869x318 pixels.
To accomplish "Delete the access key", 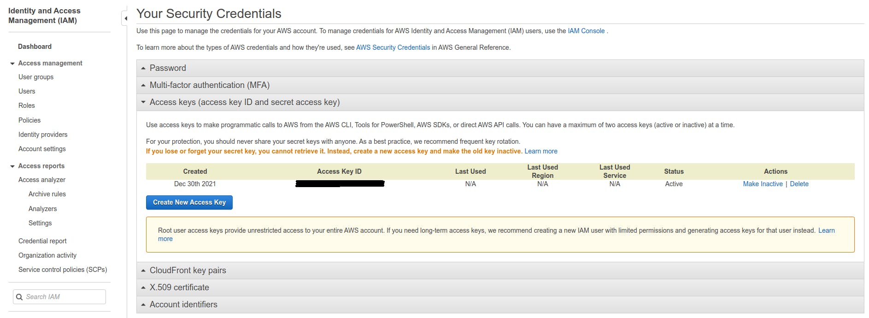I will [x=799, y=184].
